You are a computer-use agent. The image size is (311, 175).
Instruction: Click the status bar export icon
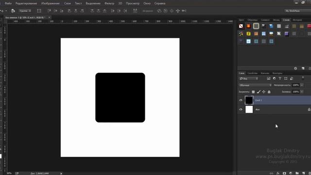coord(17,174)
